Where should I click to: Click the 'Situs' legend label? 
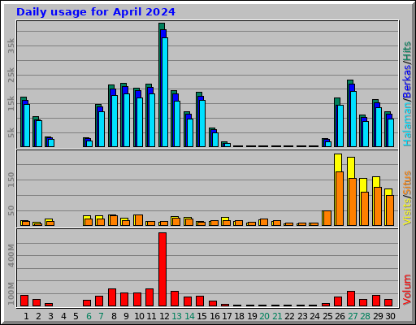407,183
